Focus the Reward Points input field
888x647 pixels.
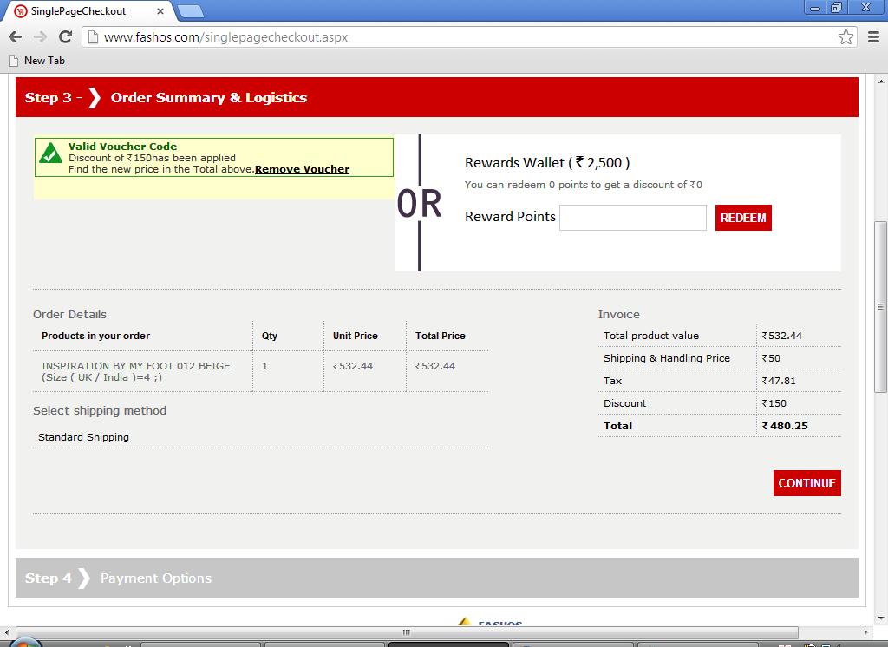click(x=632, y=218)
